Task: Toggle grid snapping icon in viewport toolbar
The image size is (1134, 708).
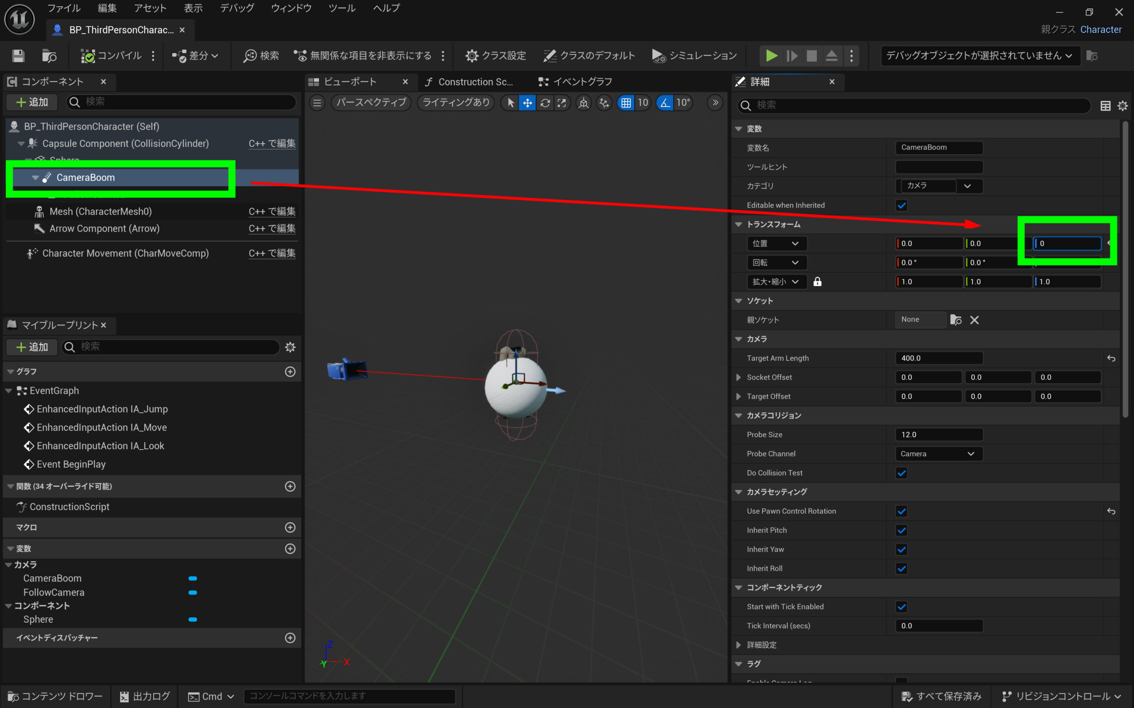Action: point(626,103)
